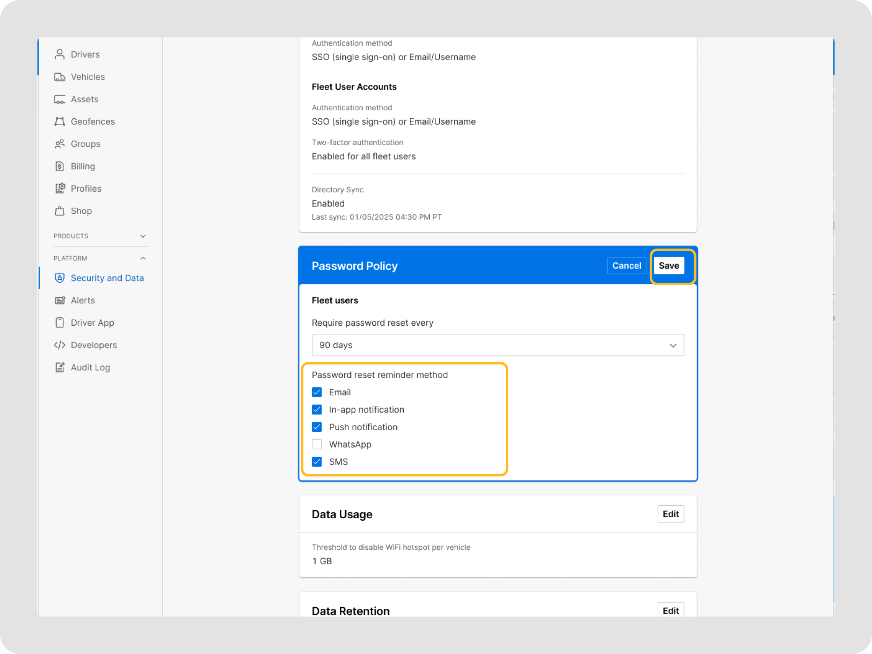Cancel Password Policy editing
This screenshot has width=872, height=654.
[626, 266]
